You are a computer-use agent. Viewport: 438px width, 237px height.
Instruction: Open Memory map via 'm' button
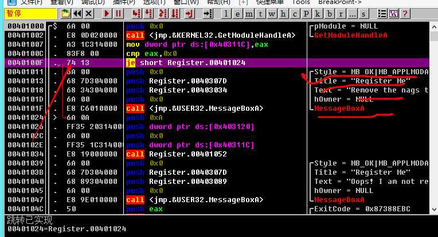pos(249,13)
